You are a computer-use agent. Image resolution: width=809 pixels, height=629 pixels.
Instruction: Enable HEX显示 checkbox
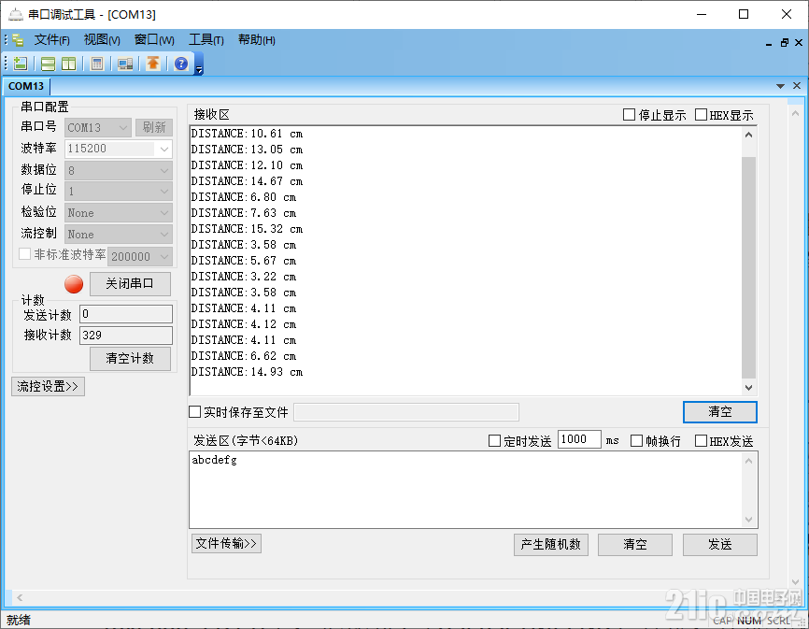coord(701,115)
